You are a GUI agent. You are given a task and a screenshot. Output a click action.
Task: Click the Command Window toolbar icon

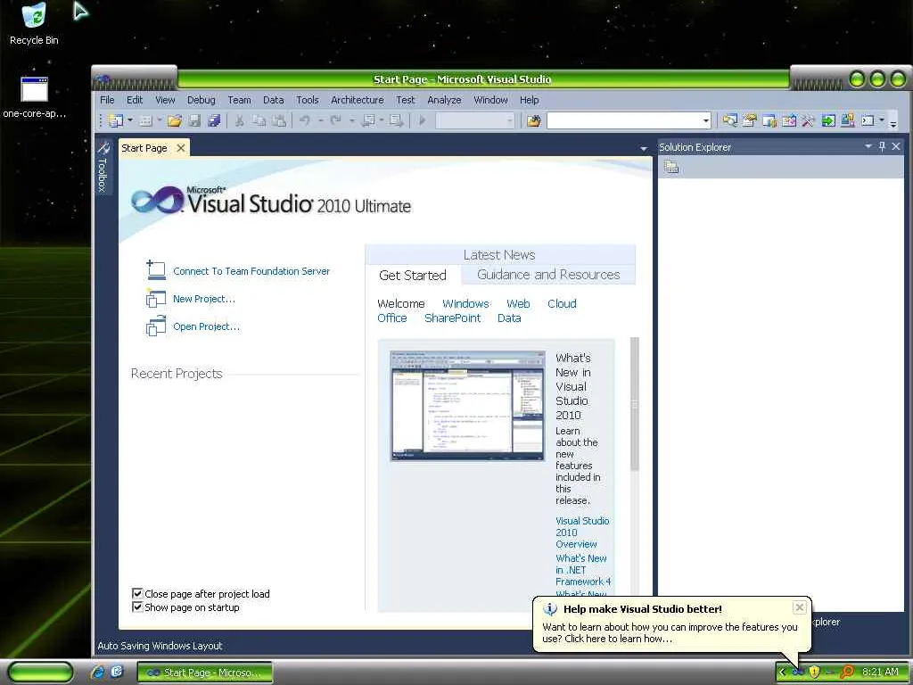(x=868, y=120)
